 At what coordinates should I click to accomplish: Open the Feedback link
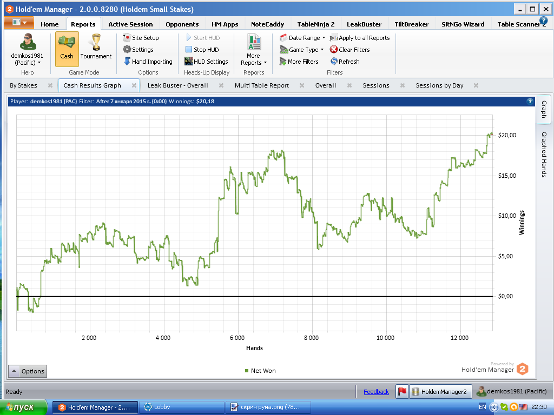[377, 392]
